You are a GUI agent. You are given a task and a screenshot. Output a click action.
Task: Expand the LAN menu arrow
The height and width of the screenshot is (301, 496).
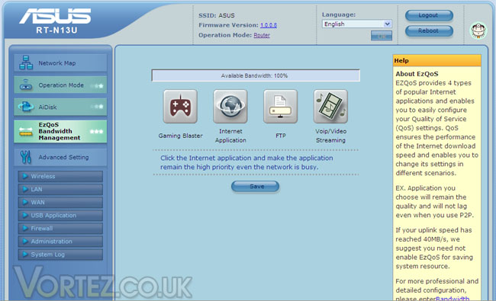25,189
